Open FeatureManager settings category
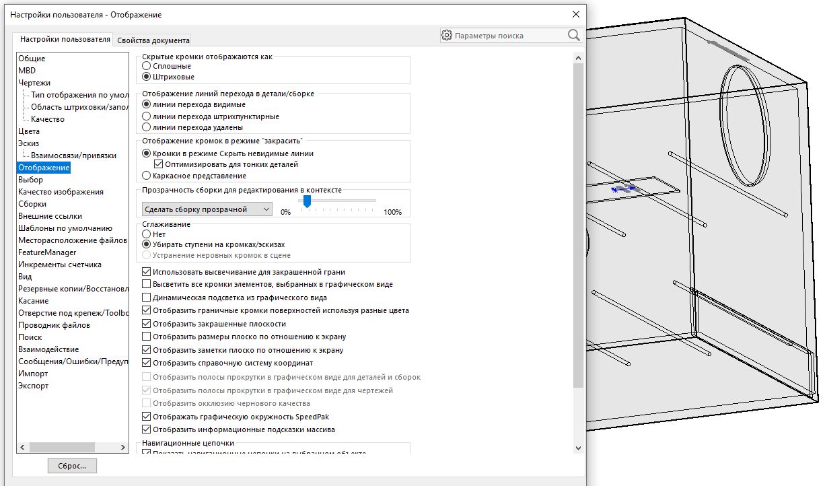Viewport: 825px width, 486px height. (x=47, y=252)
